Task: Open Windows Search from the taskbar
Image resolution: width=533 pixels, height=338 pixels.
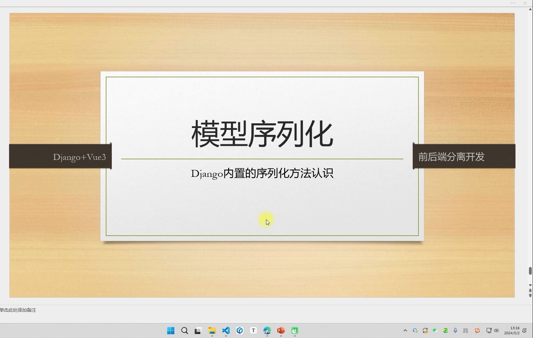Action: pyautogui.click(x=184, y=331)
